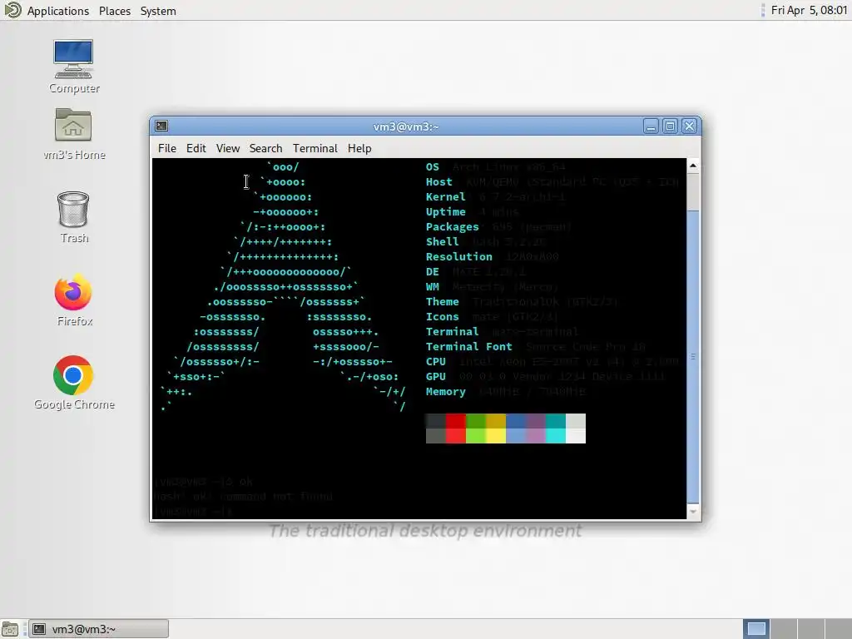Click the terminal title text vm3@vm3:~
This screenshot has width=852, height=639.
click(406, 126)
